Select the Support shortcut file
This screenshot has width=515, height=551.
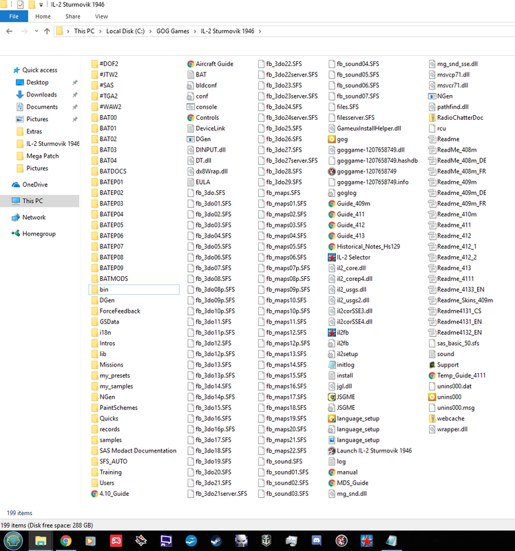coord(443,365)
